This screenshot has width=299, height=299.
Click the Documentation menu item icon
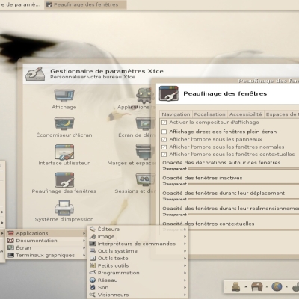(x=10, y=241)
